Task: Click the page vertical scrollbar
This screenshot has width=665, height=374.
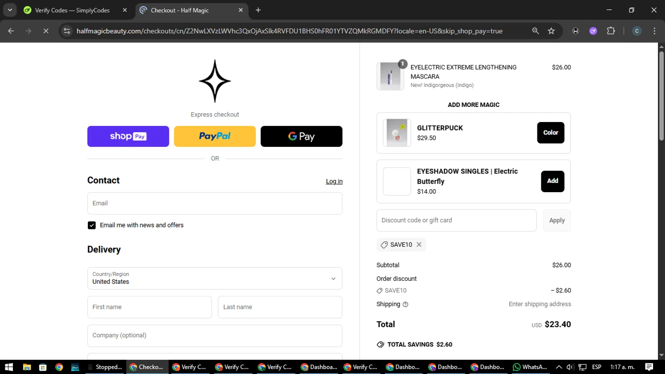Action: [661, 96]
